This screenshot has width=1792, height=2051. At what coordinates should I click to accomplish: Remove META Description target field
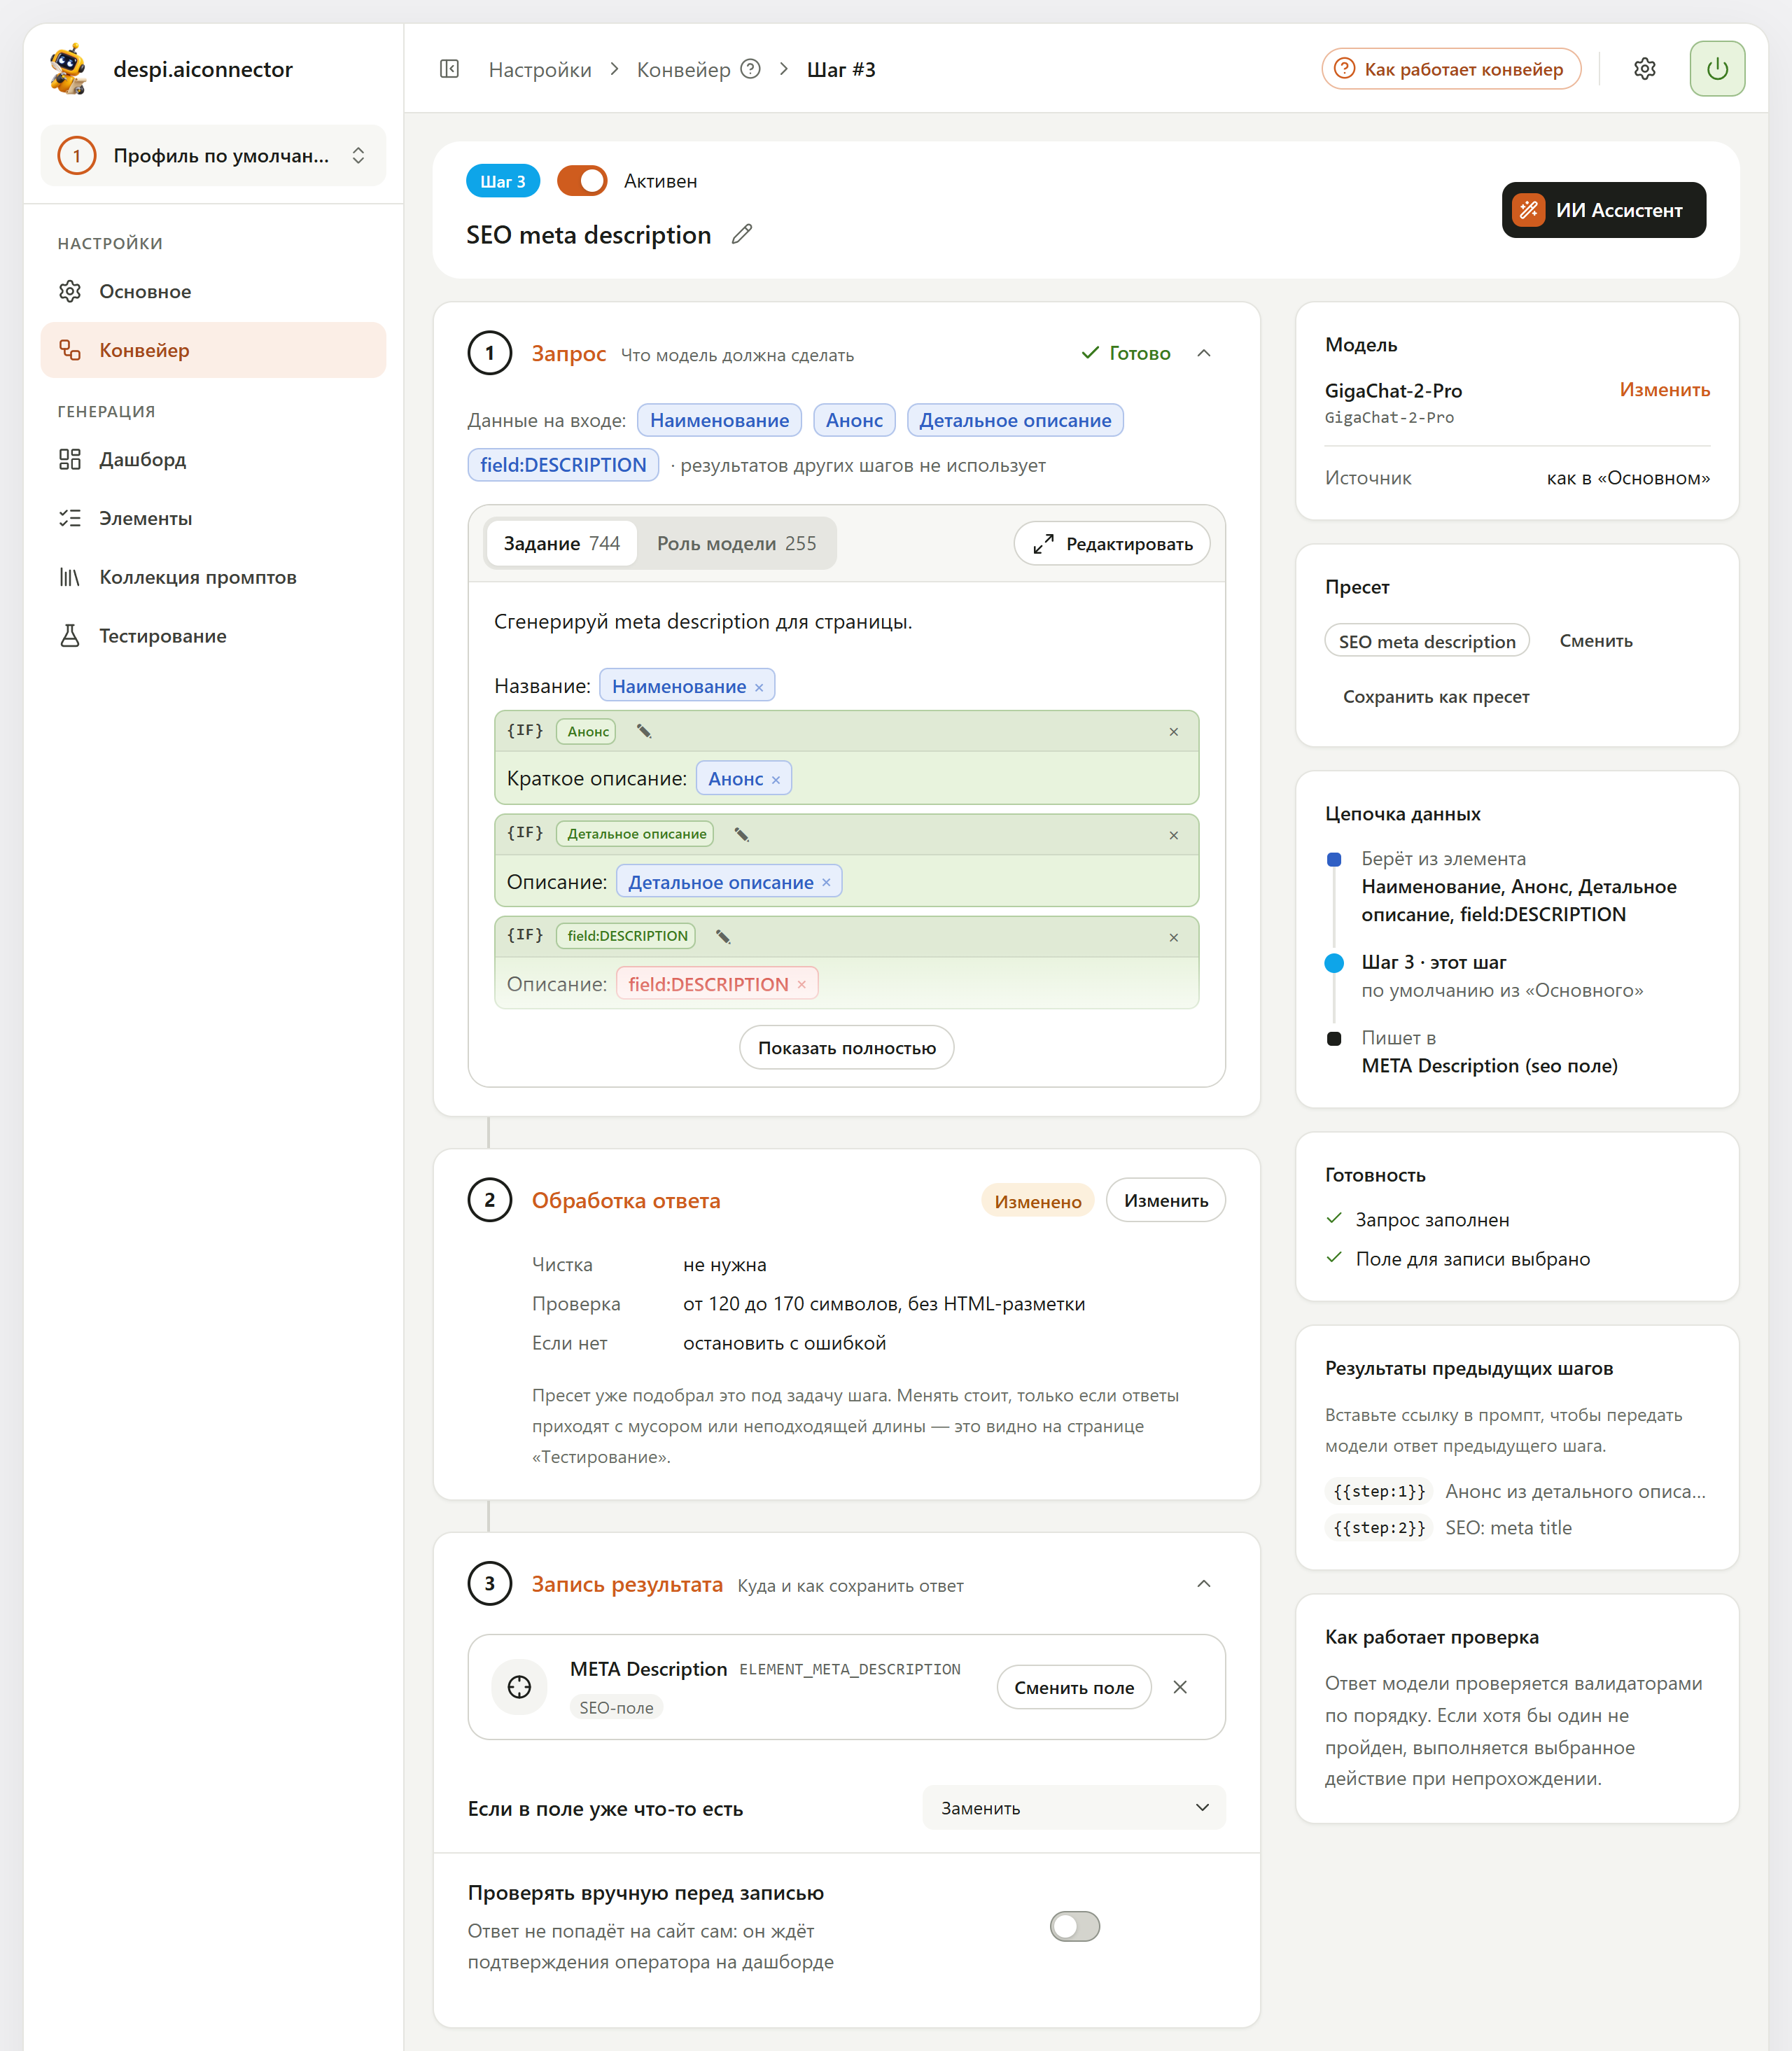pos(1180,1687)
